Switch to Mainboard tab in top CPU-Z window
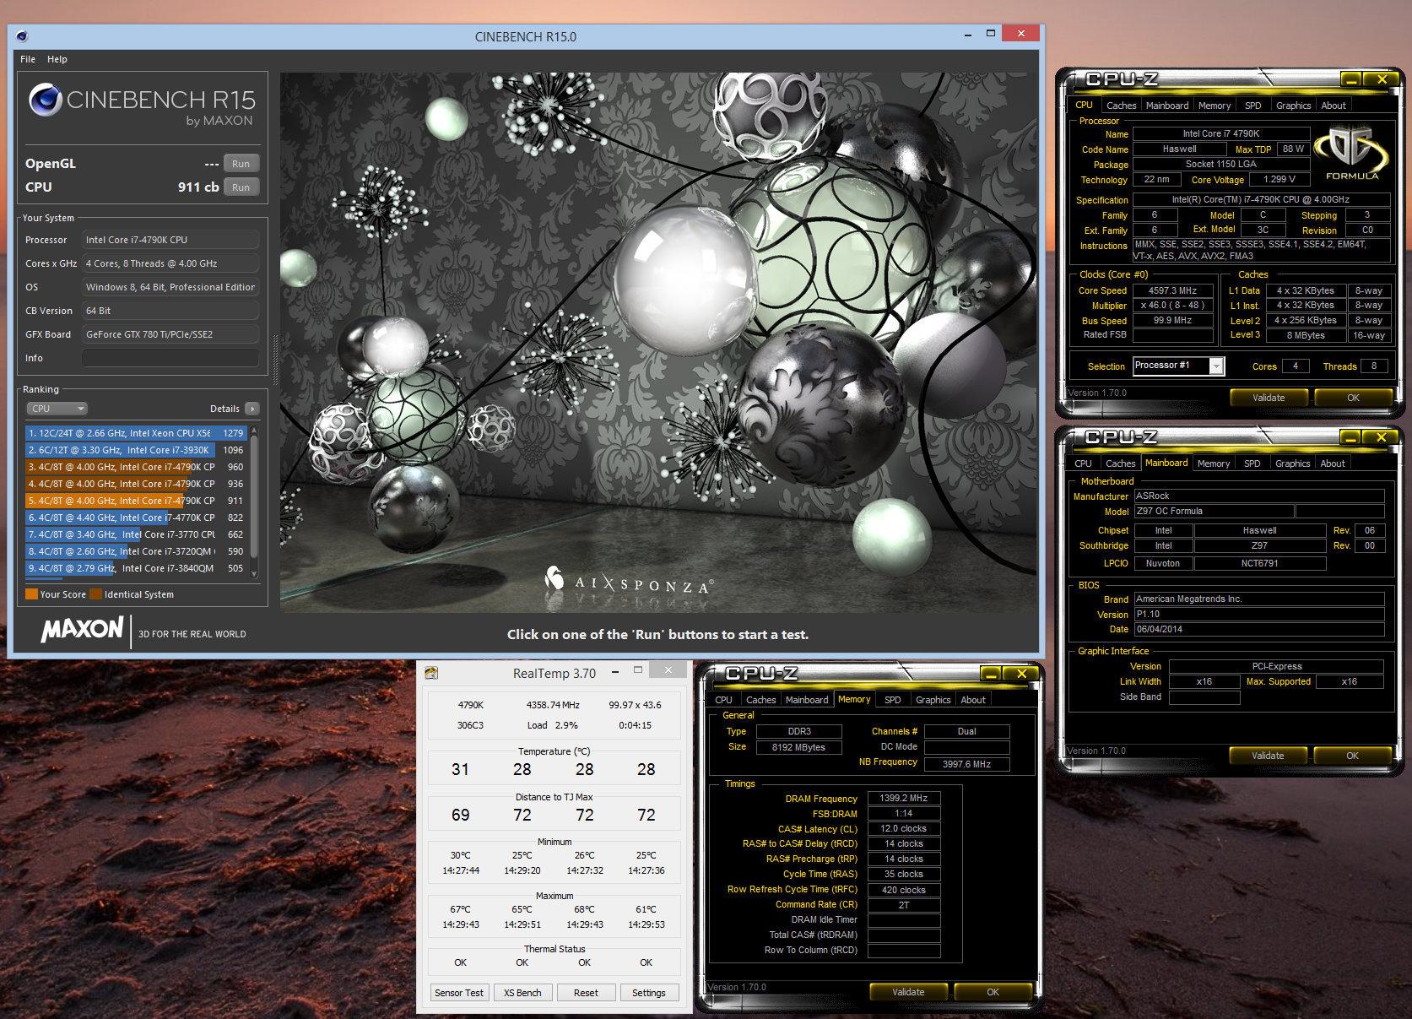Viewport: 1412px width, 1019px height. click(x=1167, y=106)
